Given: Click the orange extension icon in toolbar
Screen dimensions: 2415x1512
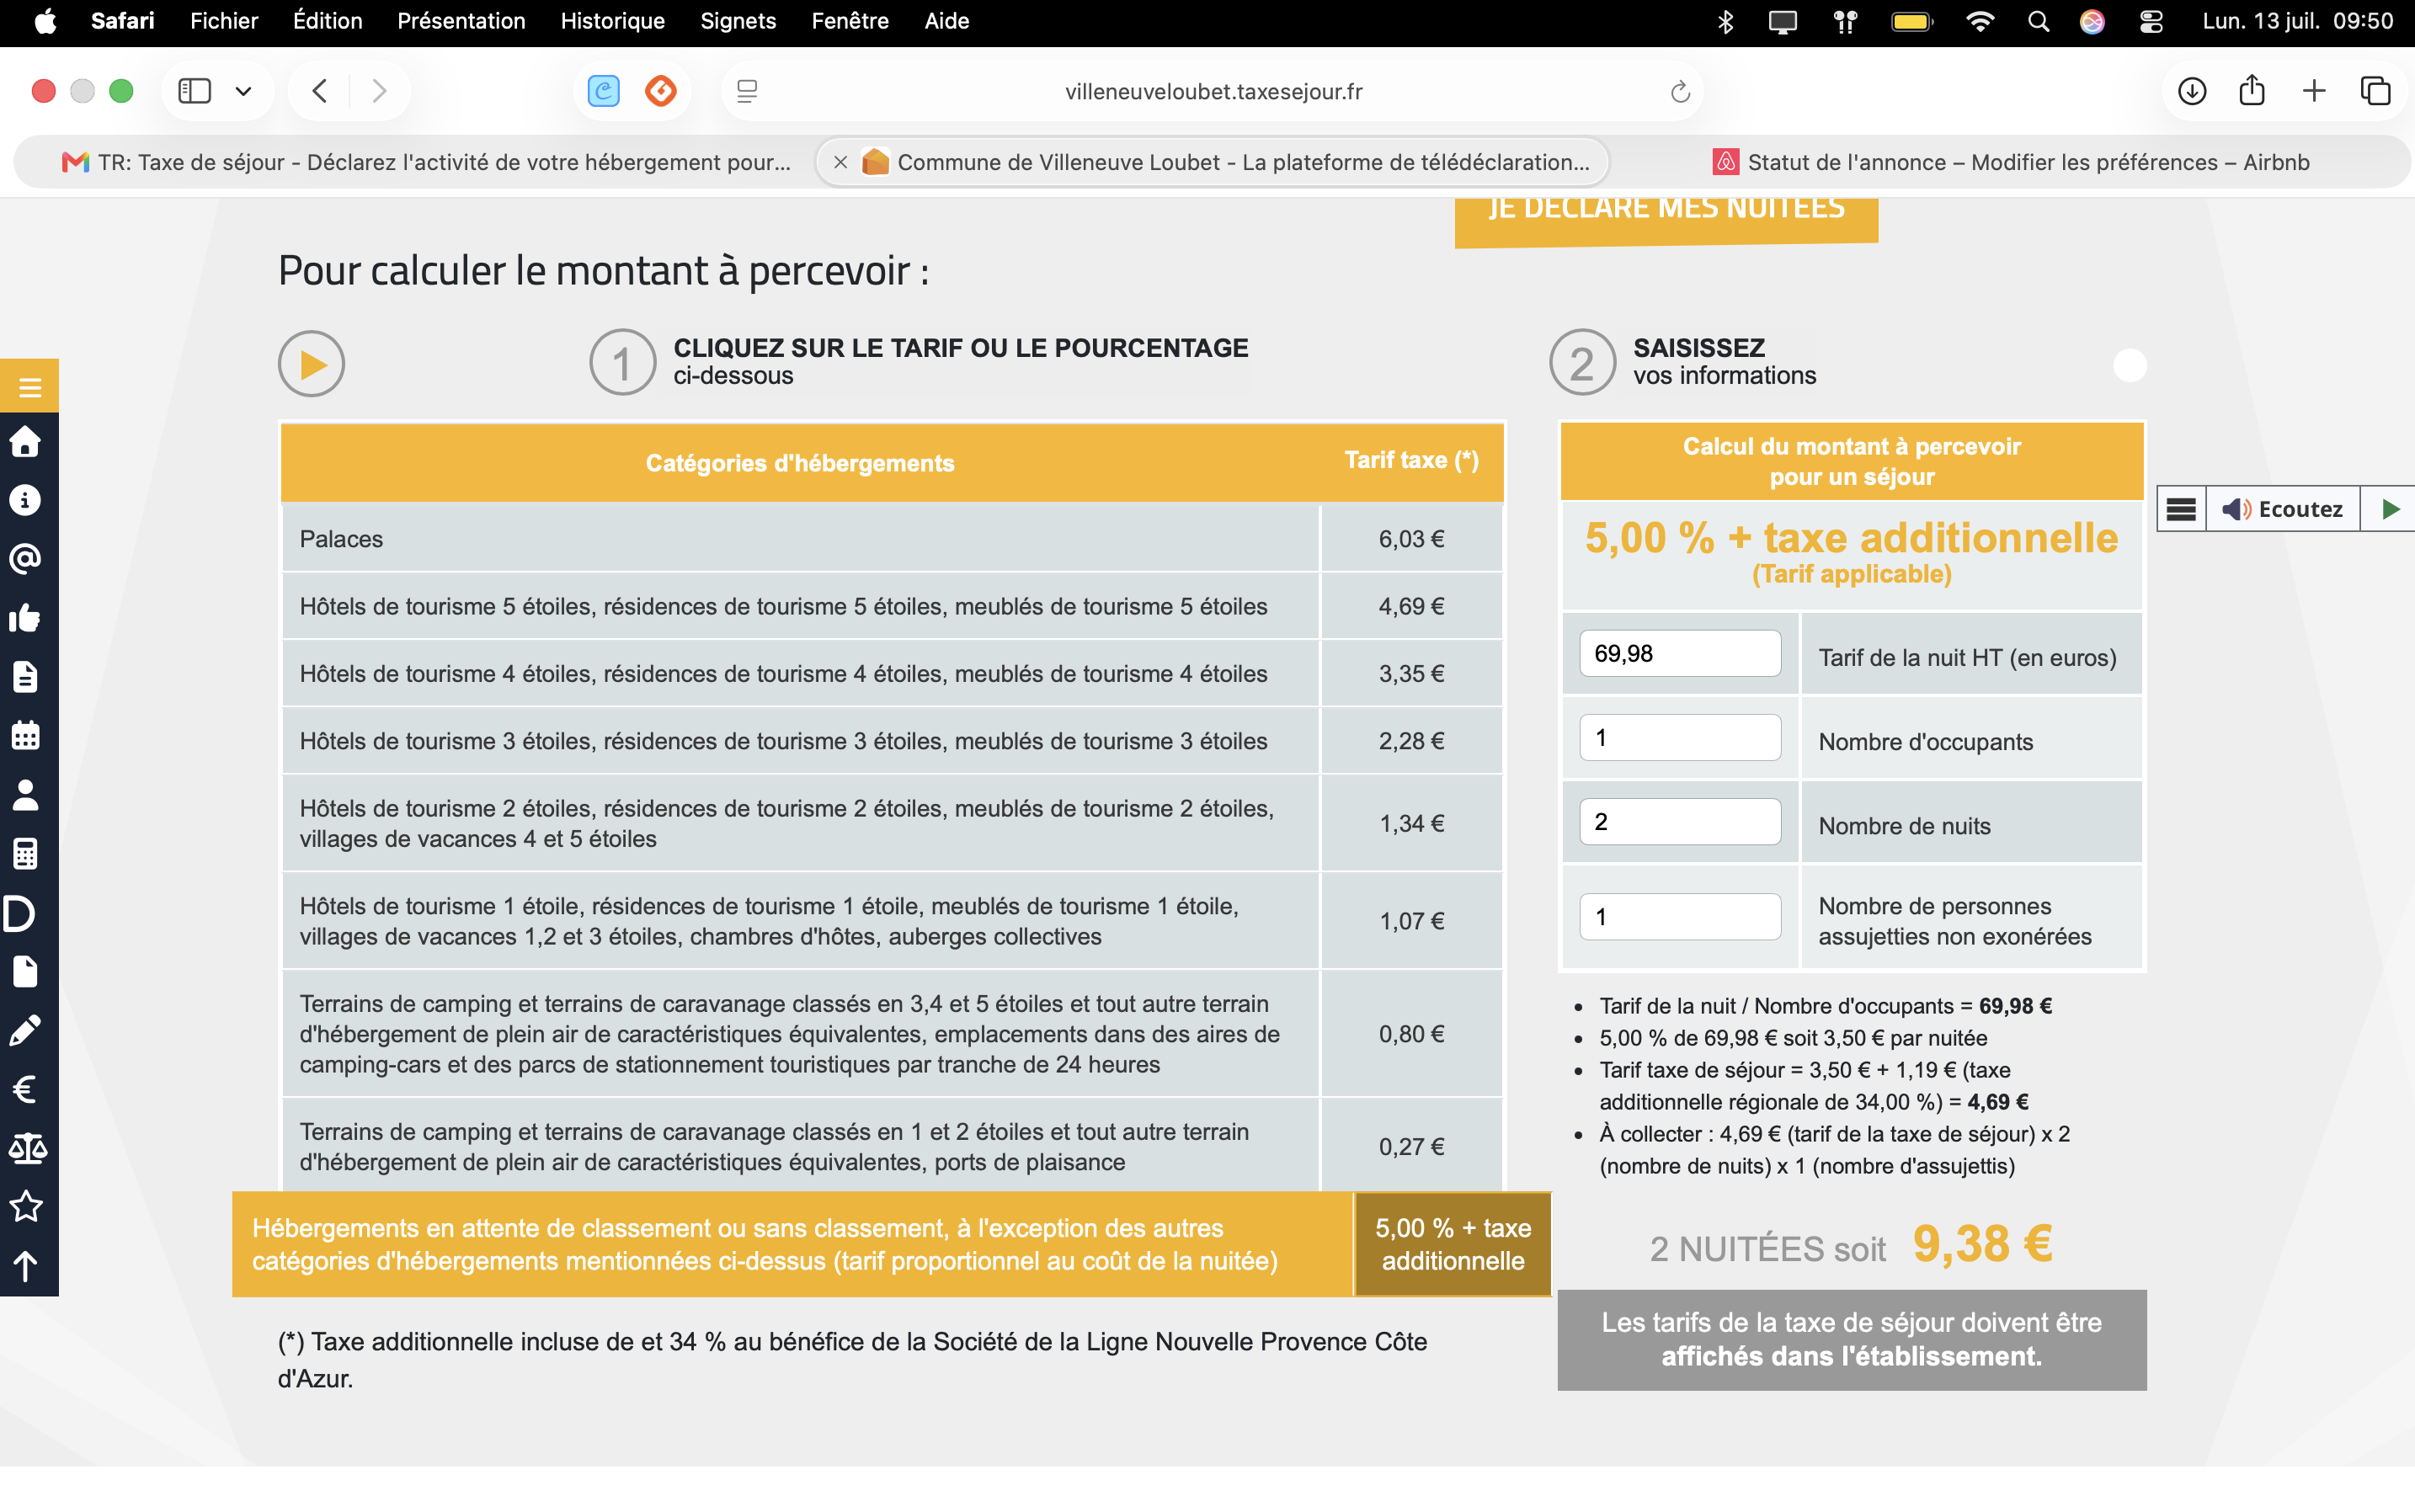Looking at the screenshot, I should [661, 91].
